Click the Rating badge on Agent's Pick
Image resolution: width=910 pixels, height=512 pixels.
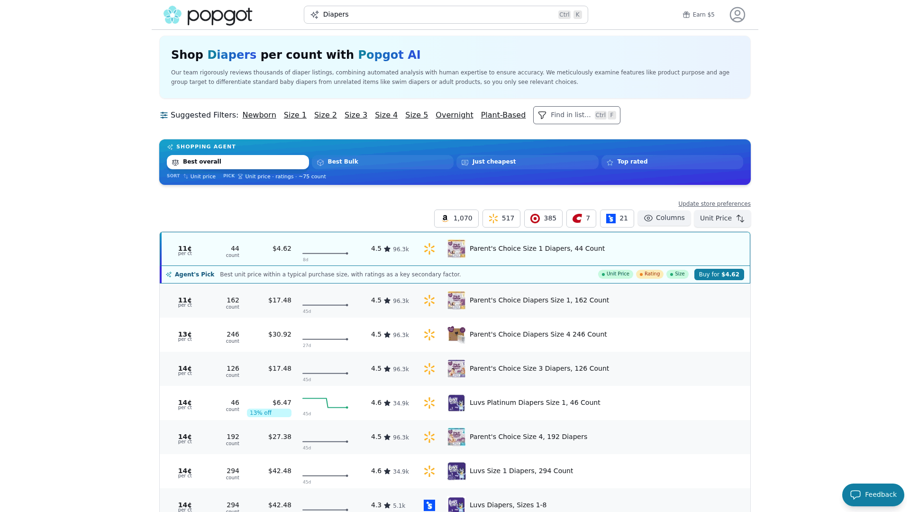pos(650,274)
